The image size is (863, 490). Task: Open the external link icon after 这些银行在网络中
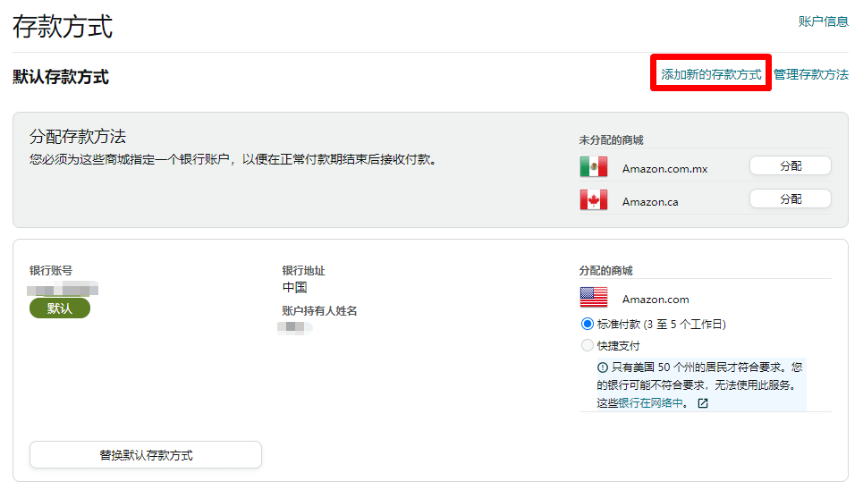703,403
